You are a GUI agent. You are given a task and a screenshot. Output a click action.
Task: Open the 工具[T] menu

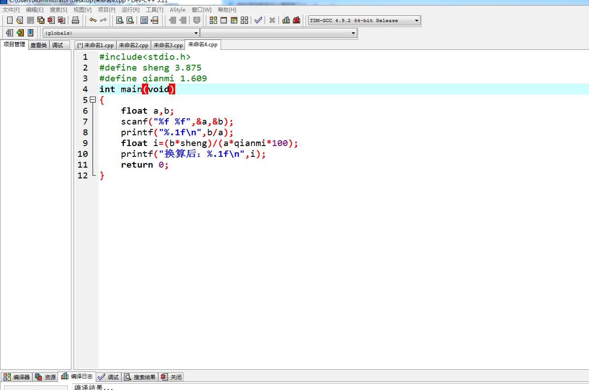click(155, 10)
